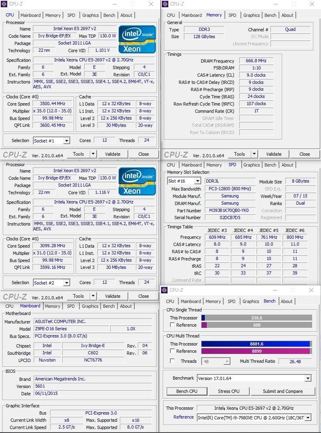The width and height of the screenshot is (321, 433).
Task: Click the Close button in the Memory window
Action: coord(305,154)
